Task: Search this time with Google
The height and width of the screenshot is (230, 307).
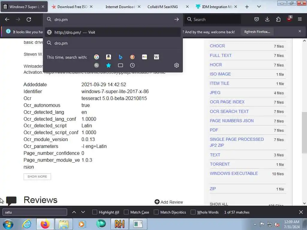Action: (x=97, y=57)
